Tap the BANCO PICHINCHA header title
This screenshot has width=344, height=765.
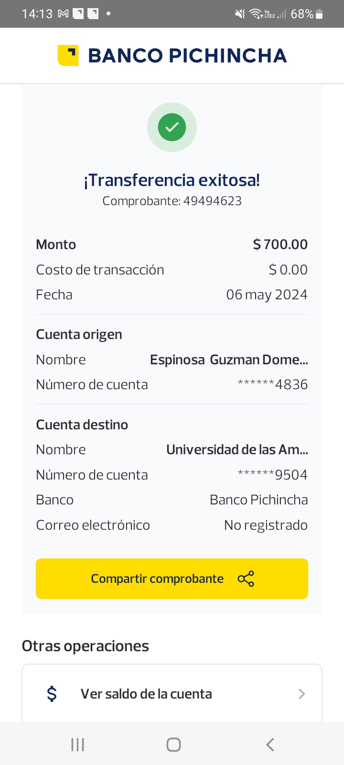pyautogui.click(x=187, y=56)
